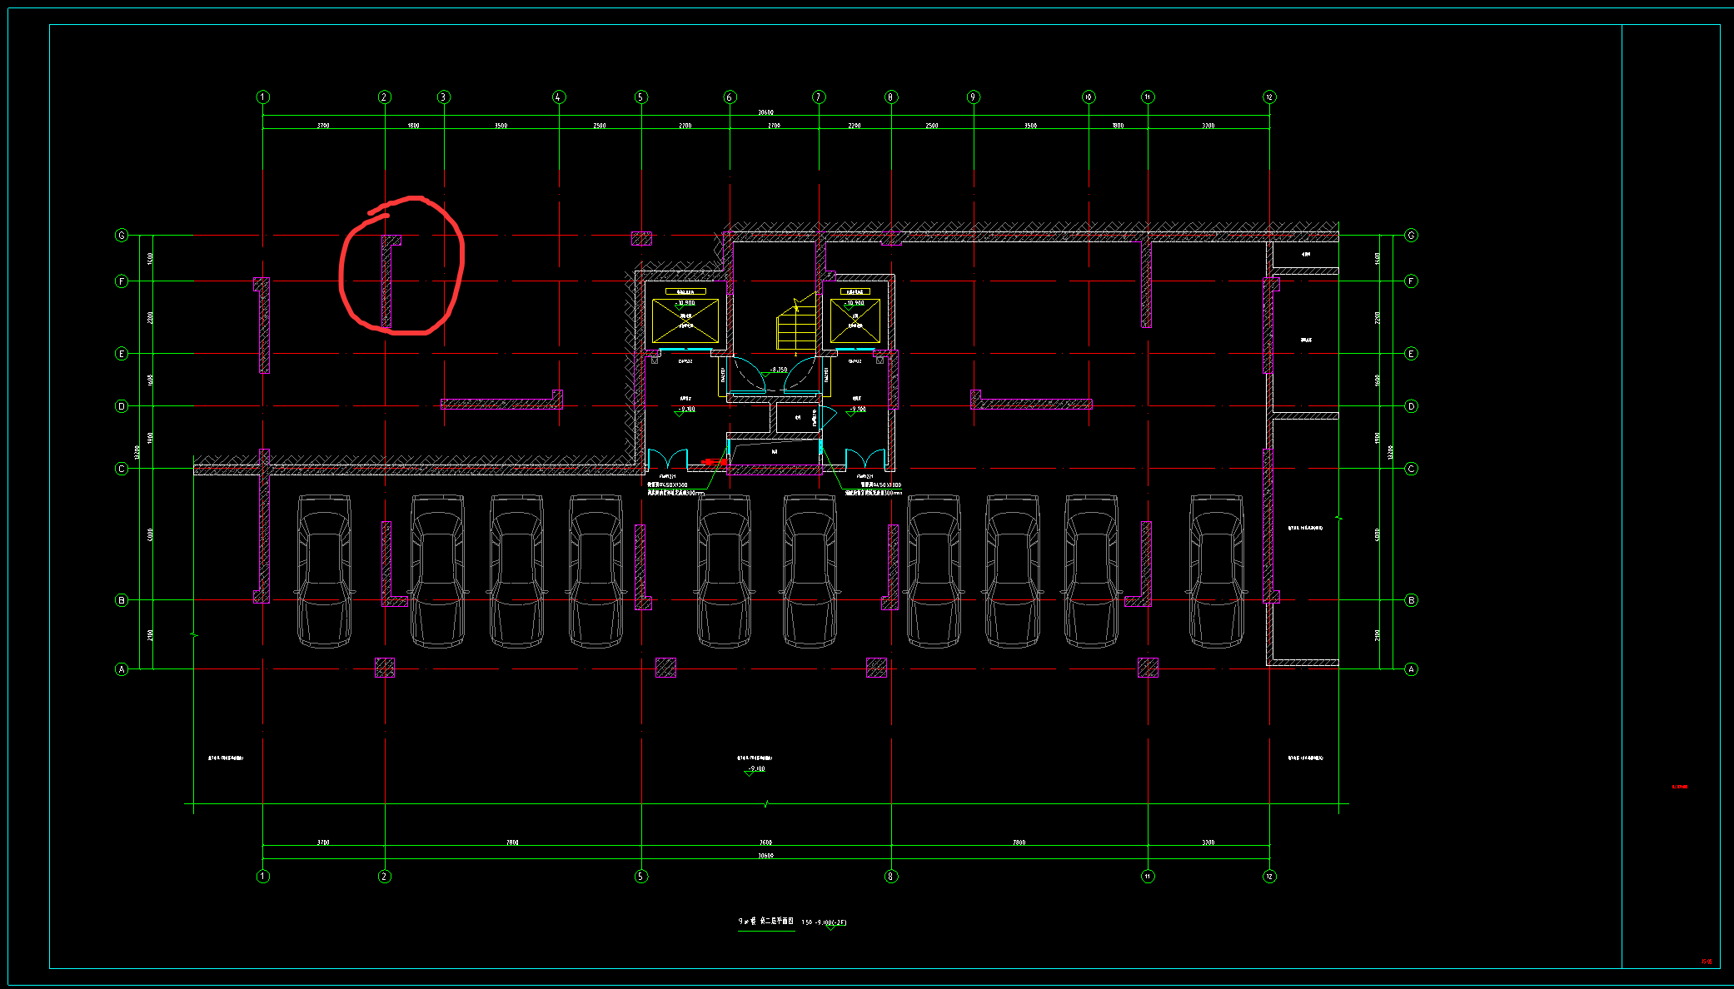
Task: Click the -10.900 level in the left elevator shaft
Action: click(685, 303)
